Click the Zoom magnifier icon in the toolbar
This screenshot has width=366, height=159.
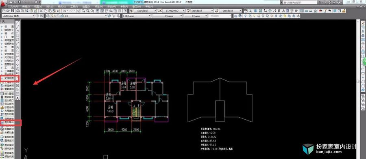coord(83,11)
